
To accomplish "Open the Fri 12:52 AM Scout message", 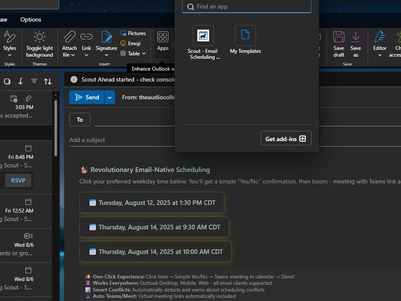I will pos(26,211).
